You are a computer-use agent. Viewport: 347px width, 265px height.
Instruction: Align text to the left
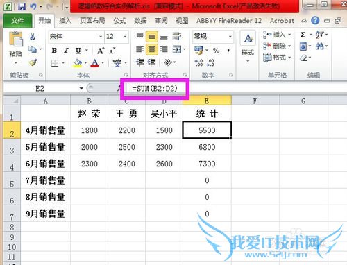(x=139, y=49)
